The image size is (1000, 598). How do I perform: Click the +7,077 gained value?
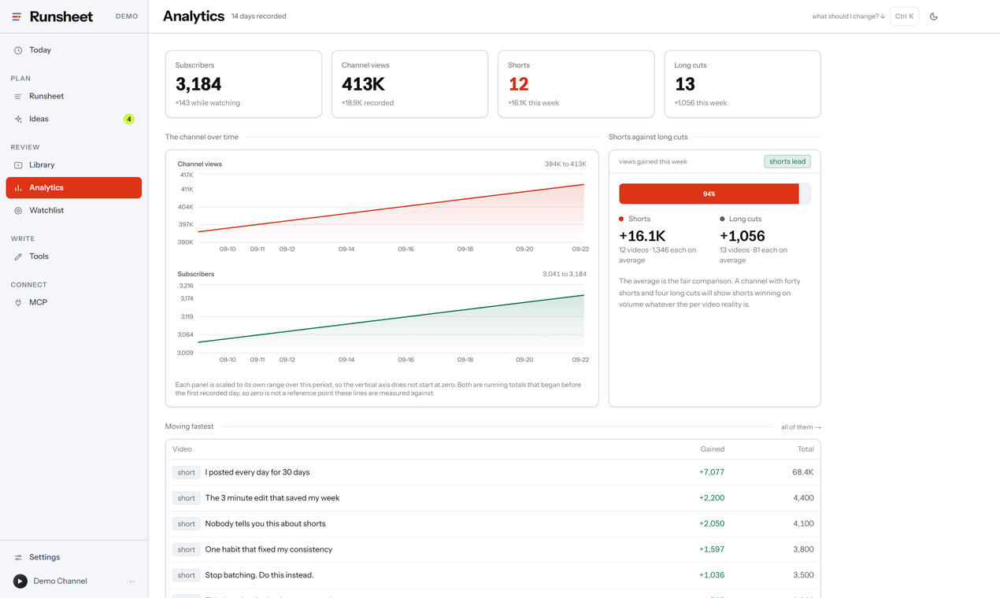[712, 473]
